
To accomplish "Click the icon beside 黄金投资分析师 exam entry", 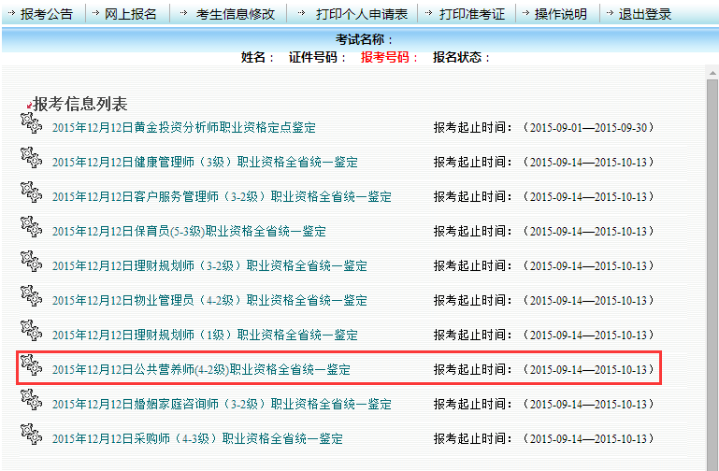I will (31, 125).
